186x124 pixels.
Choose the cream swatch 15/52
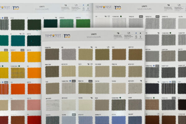tap(119, 88)
